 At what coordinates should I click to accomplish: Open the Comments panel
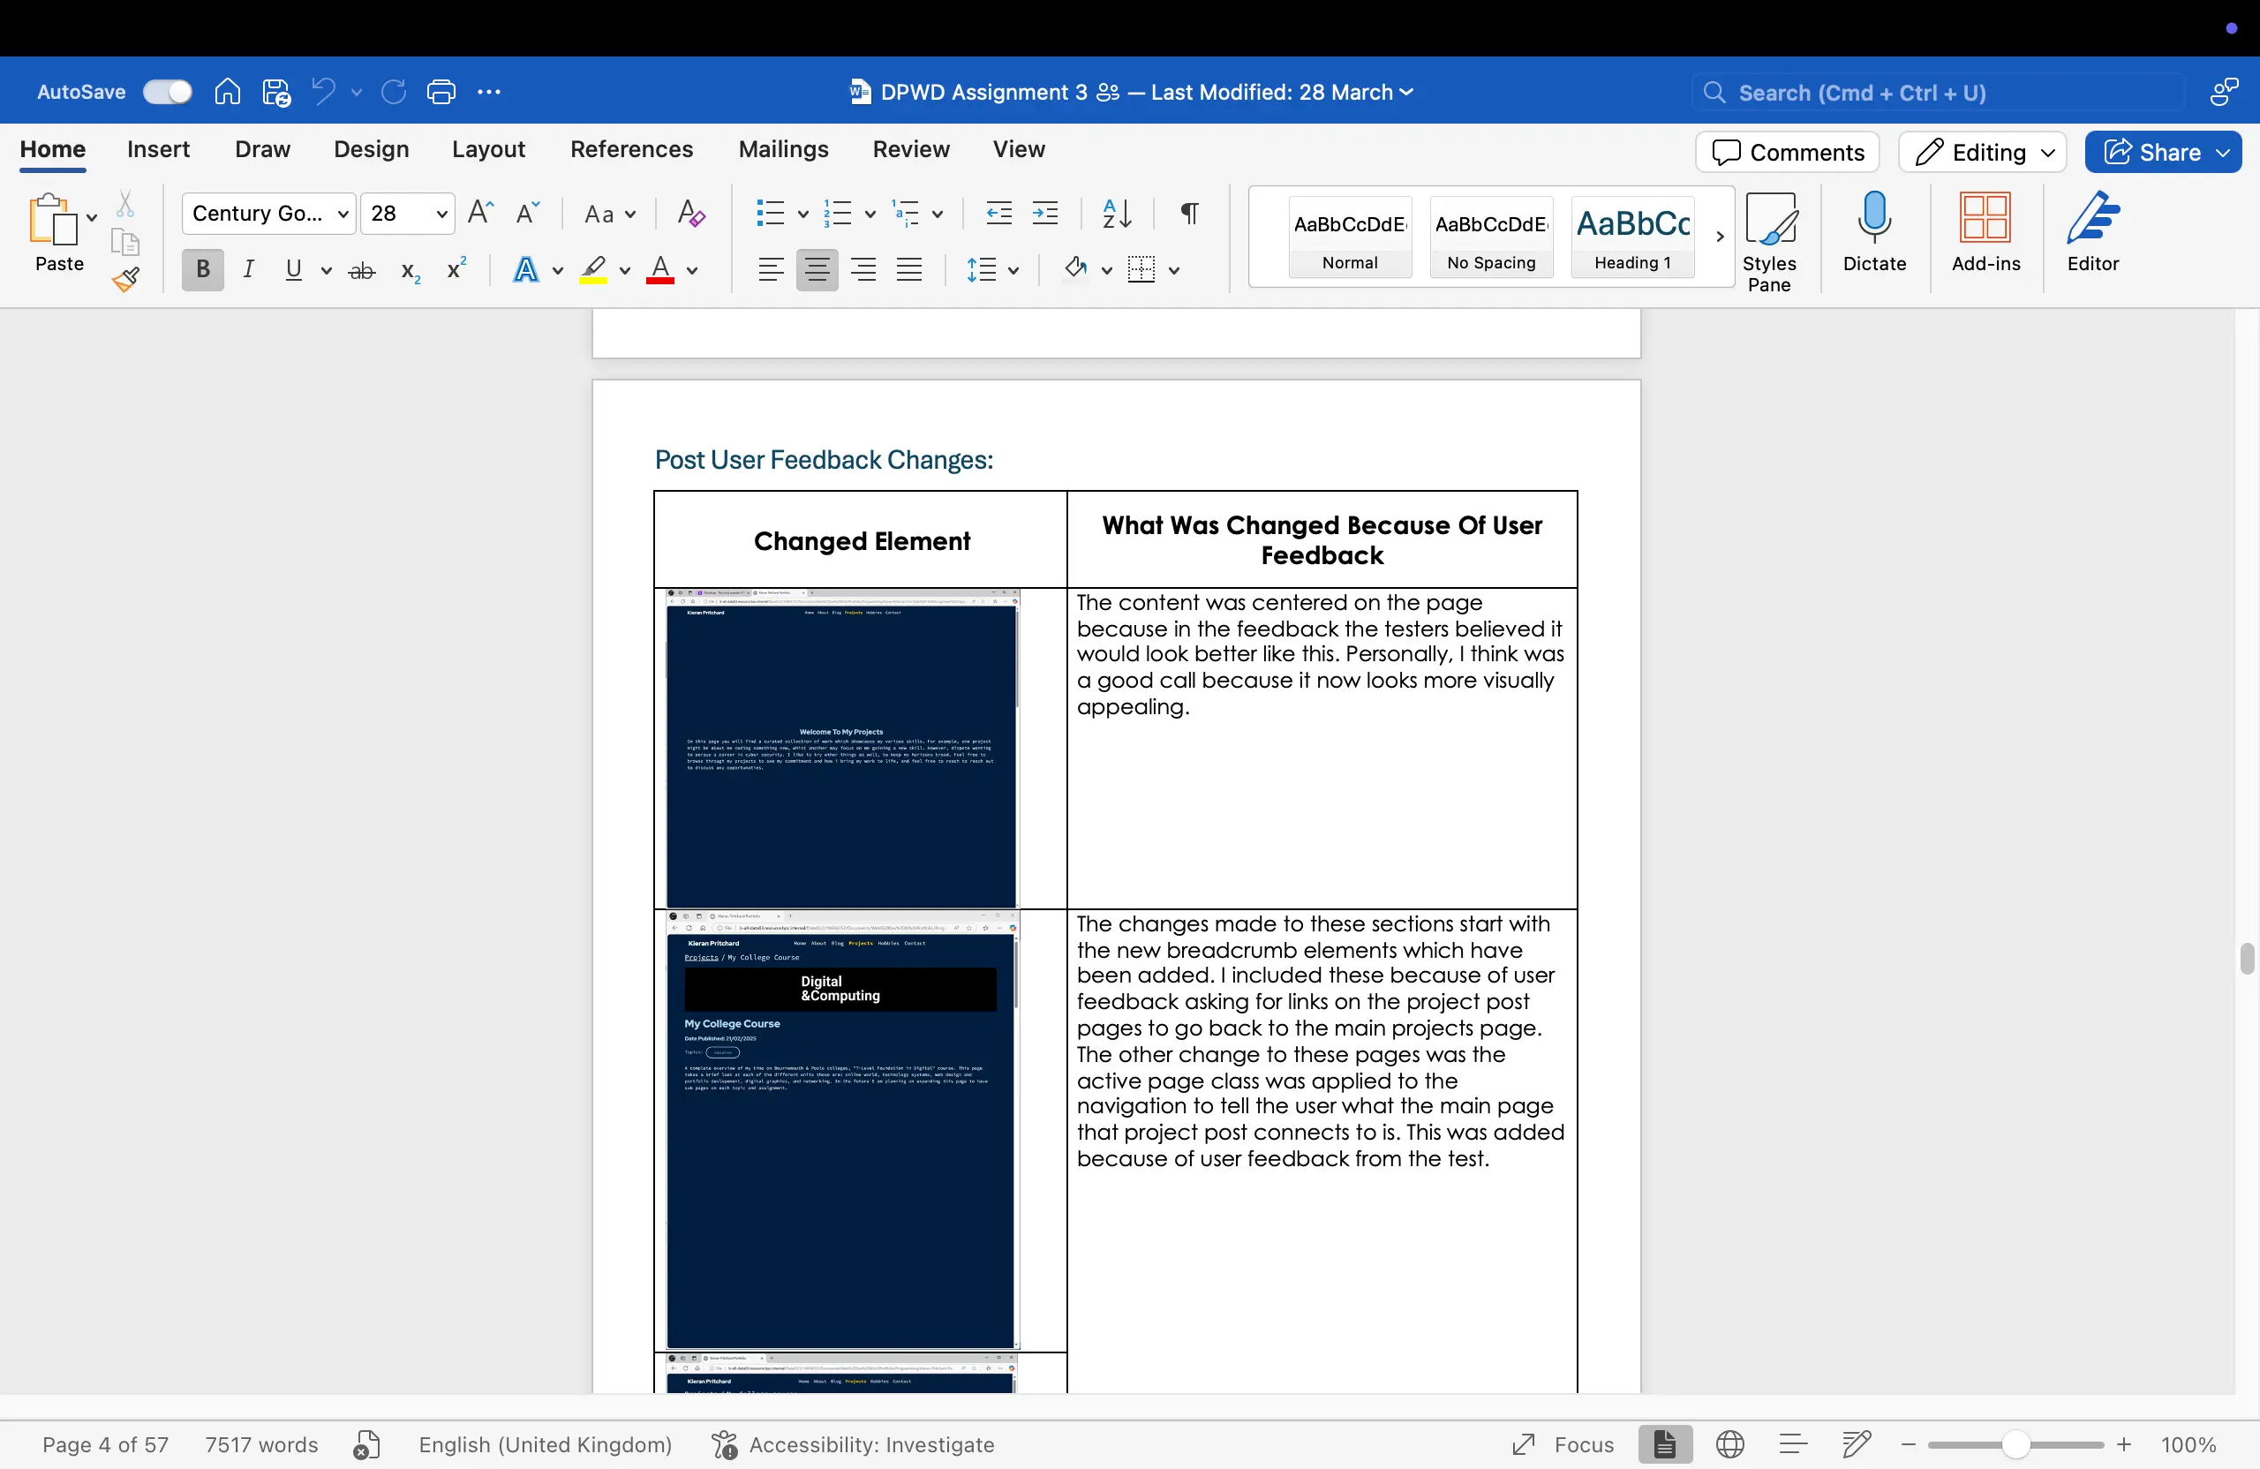tap(1786, 151)
